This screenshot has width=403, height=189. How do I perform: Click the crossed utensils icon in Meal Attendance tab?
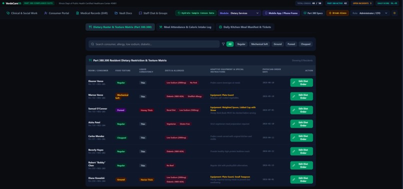point(160,27)
